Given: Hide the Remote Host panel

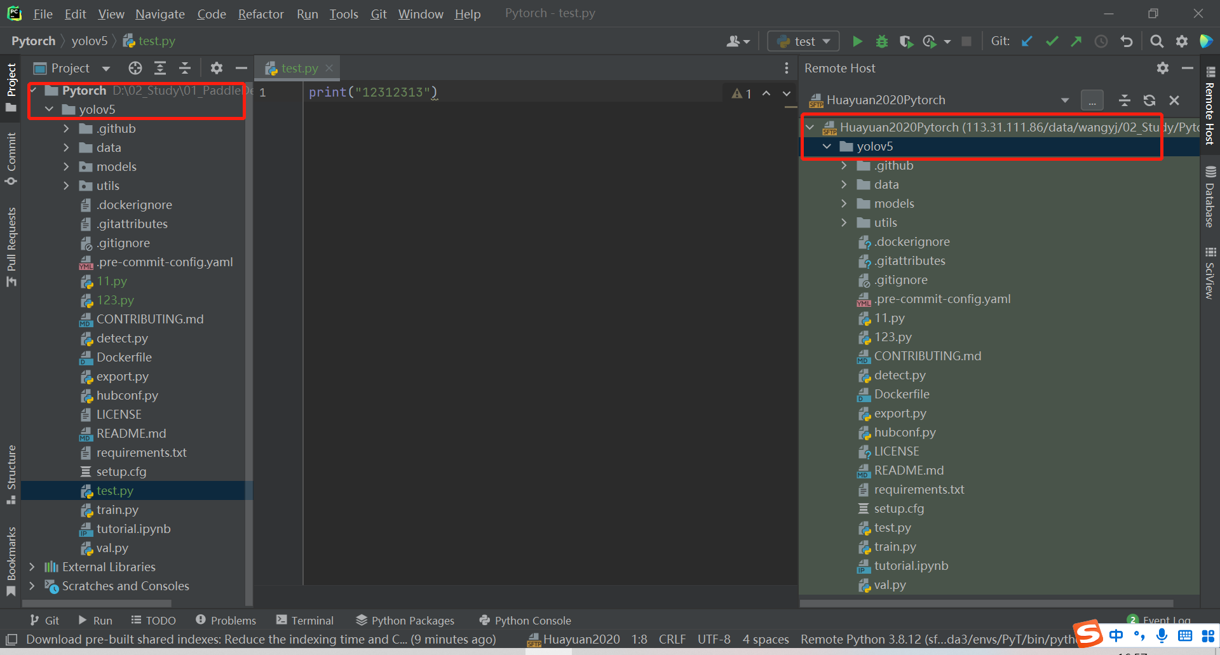Looking at the screenshot, I should (1187, 68).
